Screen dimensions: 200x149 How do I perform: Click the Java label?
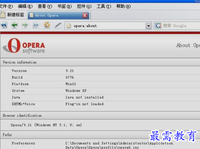pyautogui.click(x=16, y=98)
